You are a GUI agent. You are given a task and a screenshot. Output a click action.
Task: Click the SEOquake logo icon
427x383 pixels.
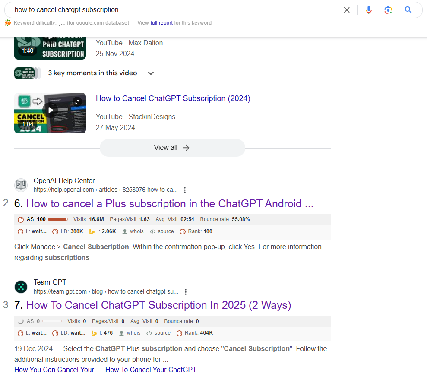[8, 23]
